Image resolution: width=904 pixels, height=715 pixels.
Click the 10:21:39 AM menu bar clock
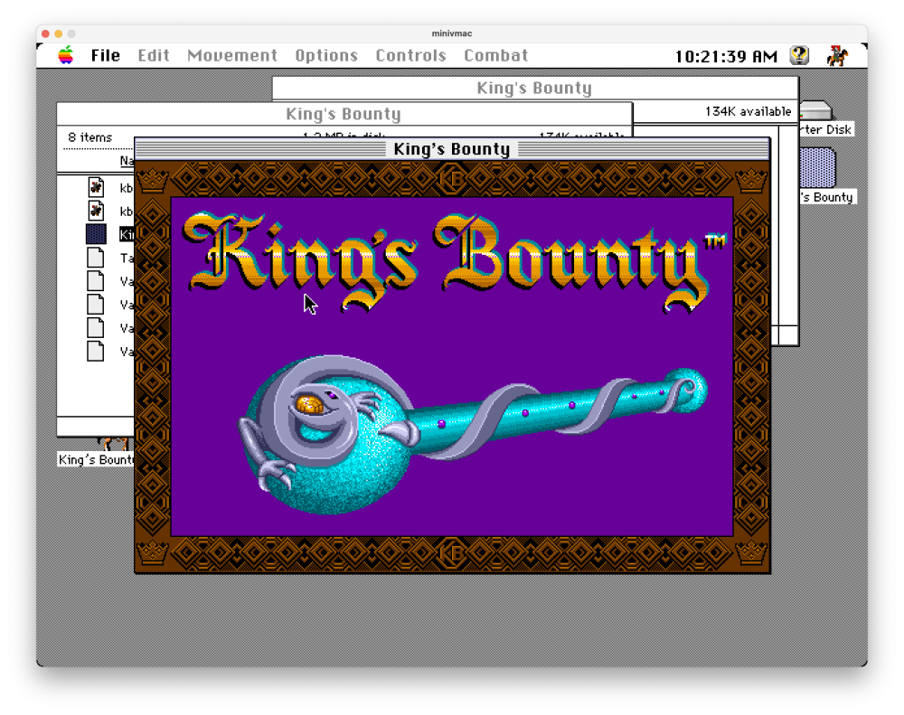point(726,56)
